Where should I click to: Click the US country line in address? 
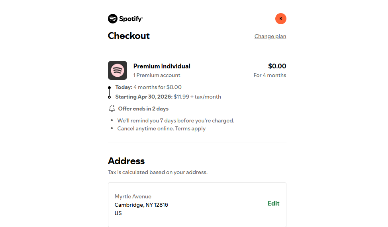118,213
